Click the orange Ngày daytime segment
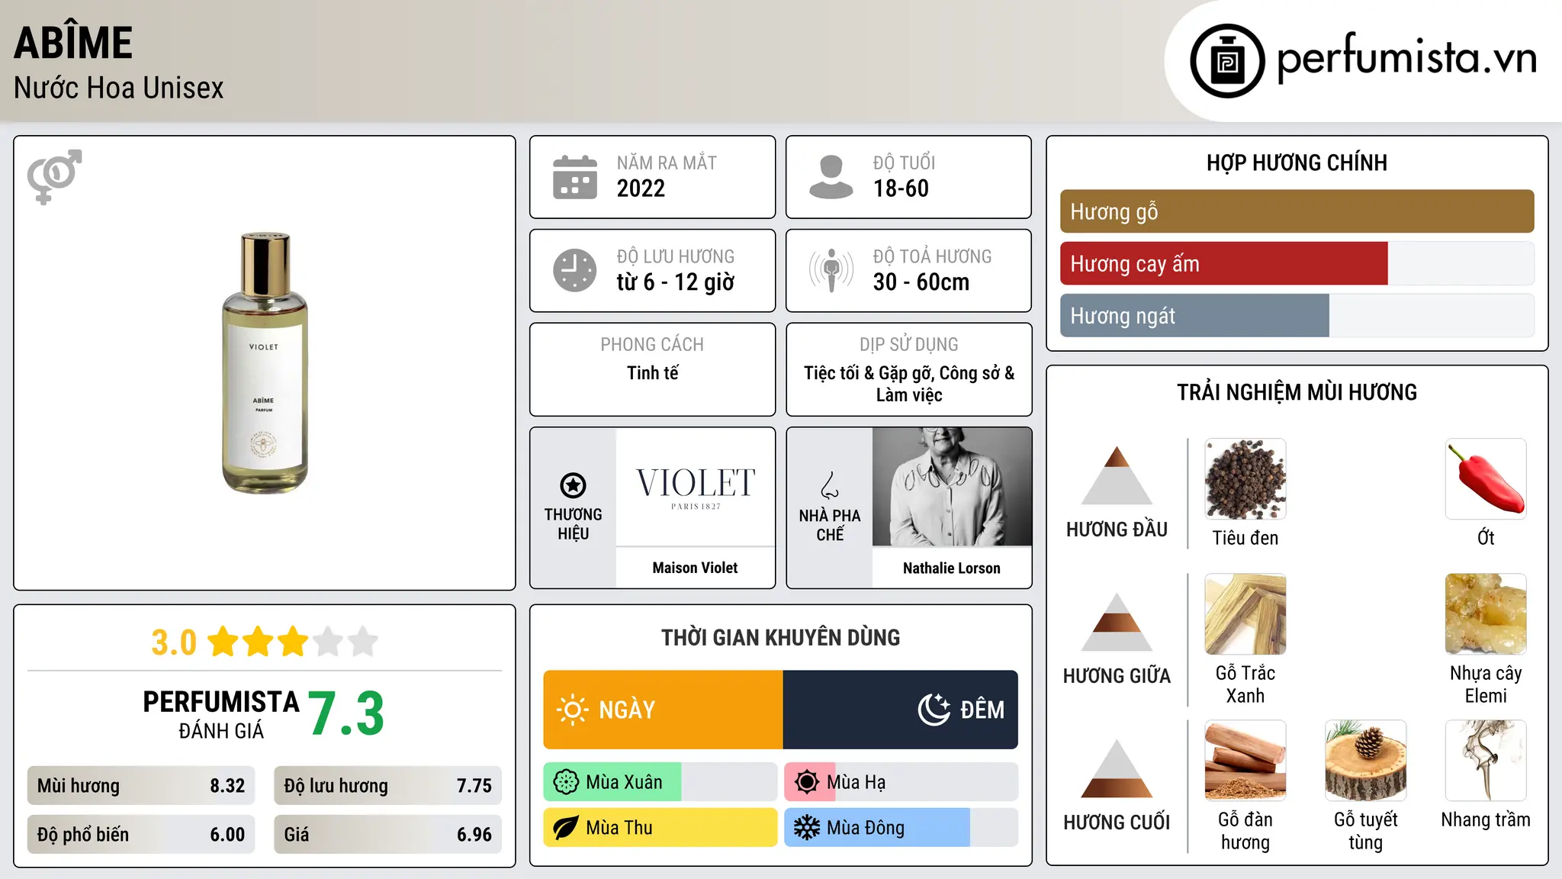This screenshot has width=1562, height=879. click(x=664, y=710)
